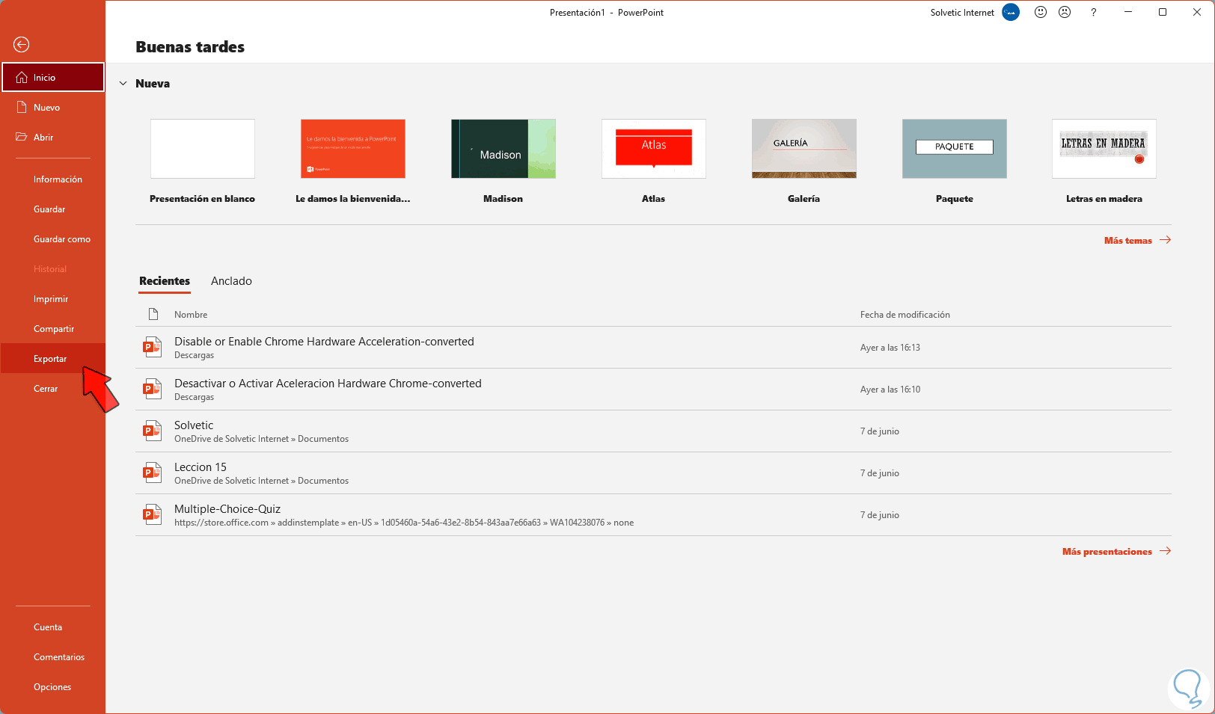This screenshot has height=714, width=1215.
Task: Send a frown with the sad face icon
Action: pyautogui.click(x=1065, y=12)
